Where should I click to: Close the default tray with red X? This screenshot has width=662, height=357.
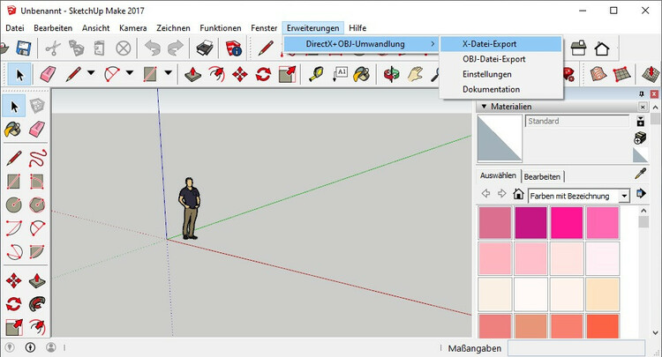point(654,94)
